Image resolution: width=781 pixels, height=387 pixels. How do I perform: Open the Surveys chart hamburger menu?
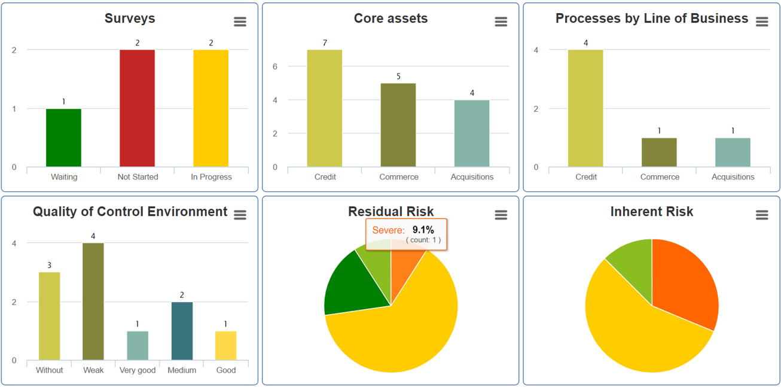tap(240, 22)
